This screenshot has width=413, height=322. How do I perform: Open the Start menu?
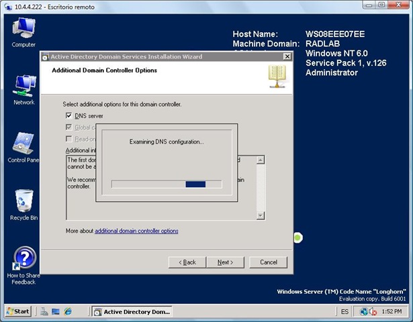(18, 312)
